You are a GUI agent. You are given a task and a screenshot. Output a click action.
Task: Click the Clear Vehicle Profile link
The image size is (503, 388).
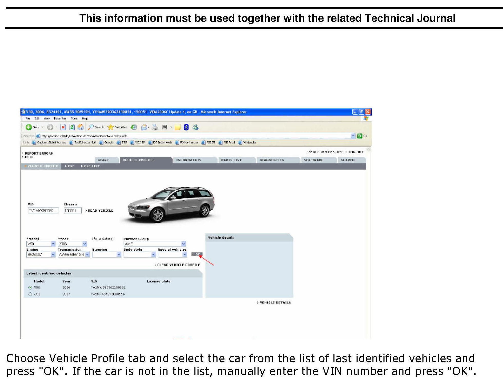click(178, 265)
